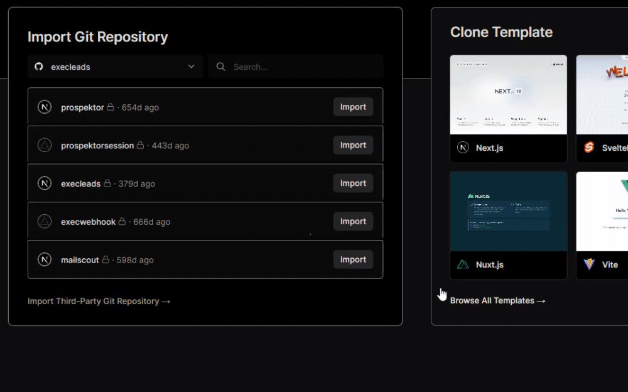Viewport: 628px width, 392px height.
Task: Click the magnifying glass search icon
Action: click(x=220, y=67)
